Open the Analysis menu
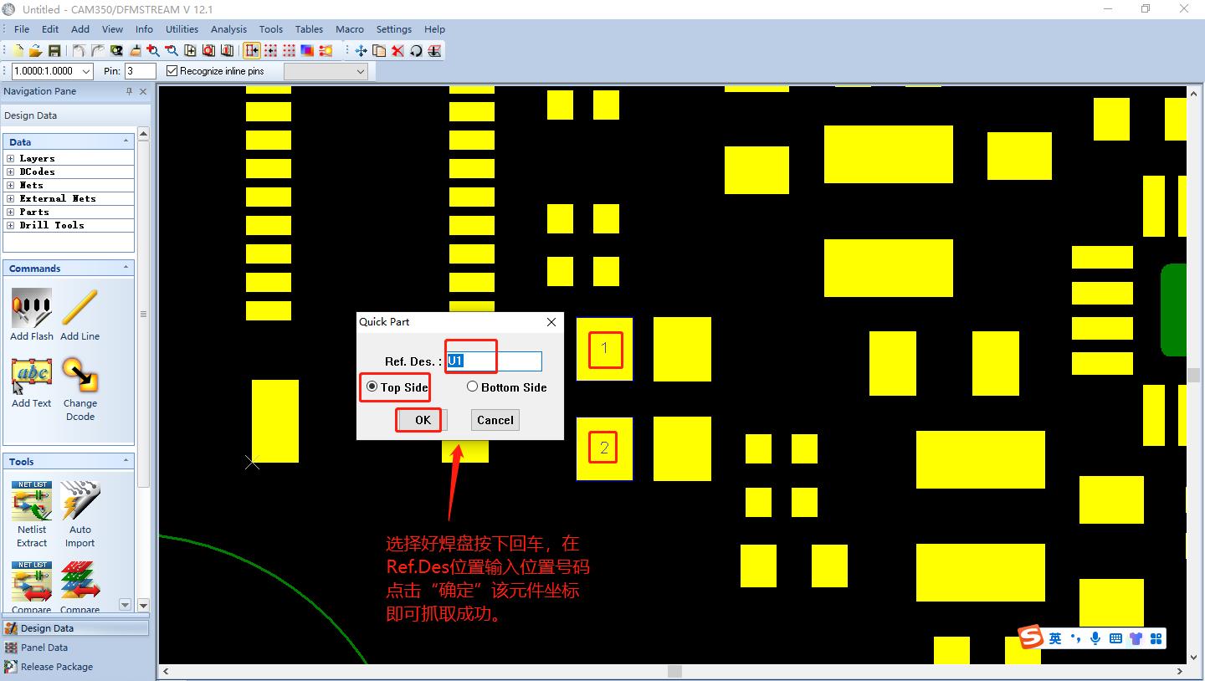Screen dimensions: 1205x681 tap(228, 29)
